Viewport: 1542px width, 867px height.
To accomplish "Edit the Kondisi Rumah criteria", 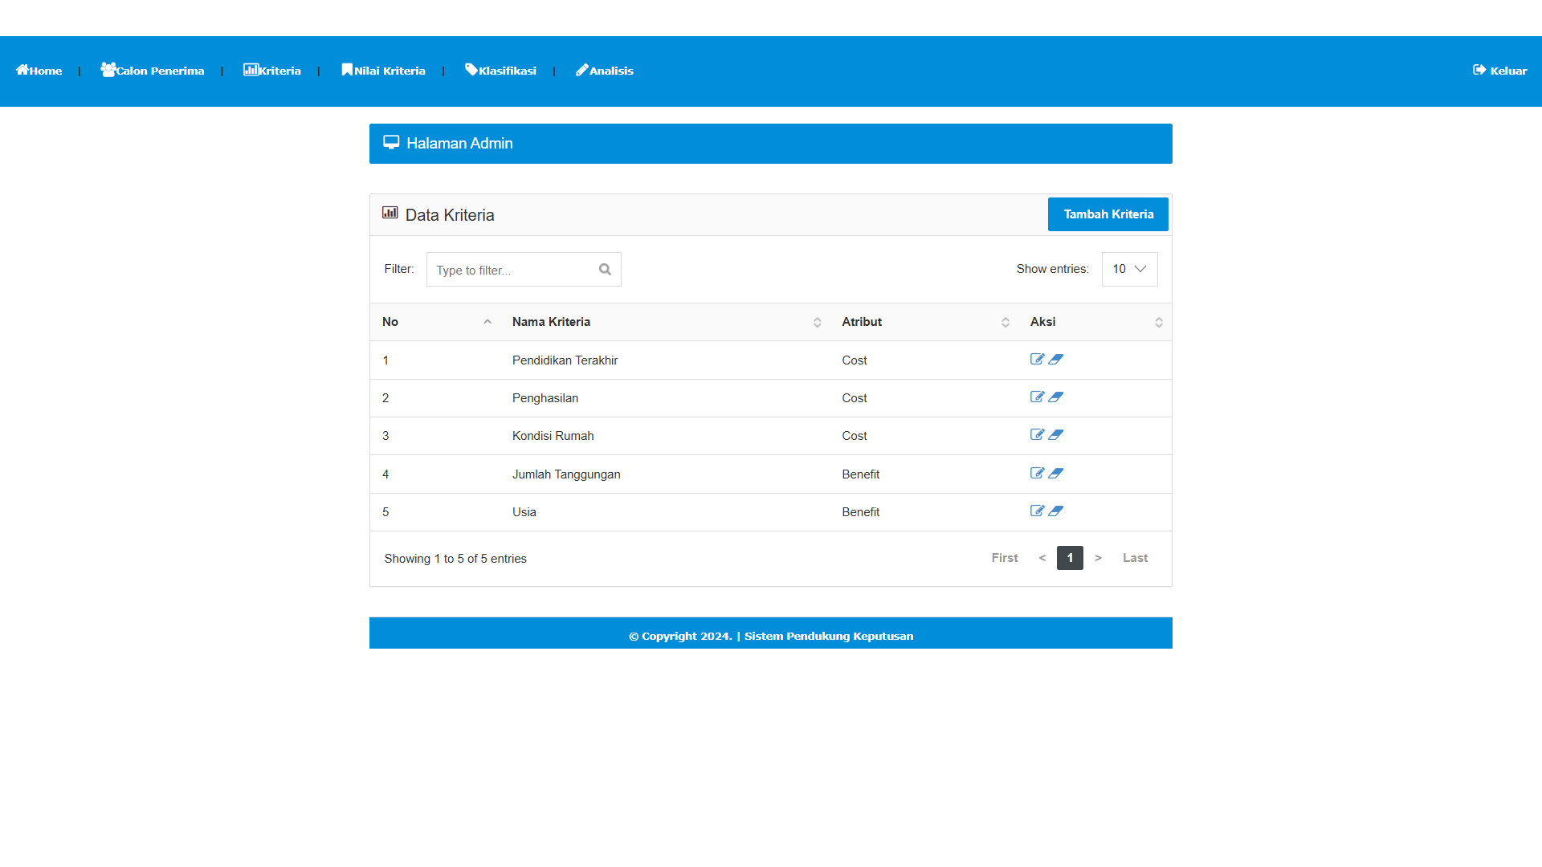I will point(1037,435).
